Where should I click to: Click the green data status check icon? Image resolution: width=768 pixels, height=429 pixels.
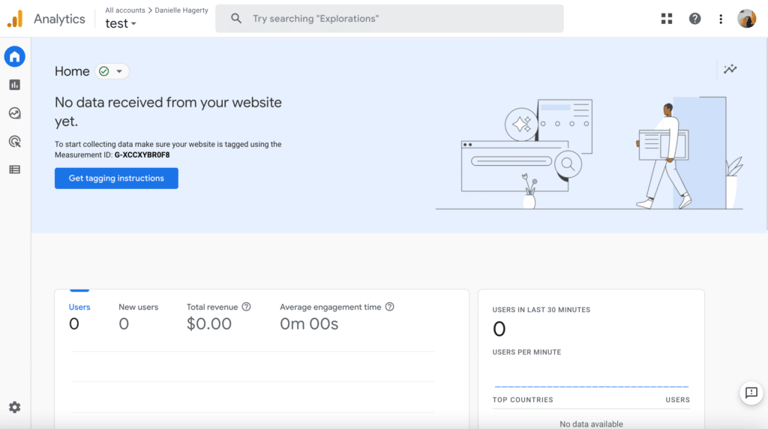(x=103, y=71)
